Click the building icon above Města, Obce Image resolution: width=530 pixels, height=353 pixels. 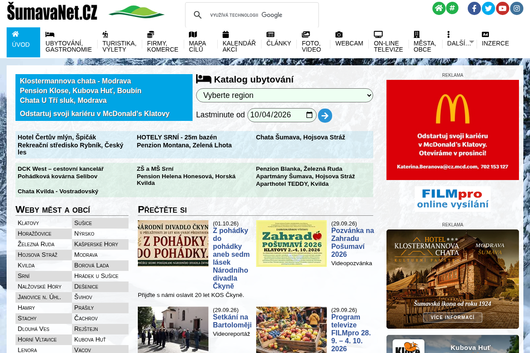(416, 34)
